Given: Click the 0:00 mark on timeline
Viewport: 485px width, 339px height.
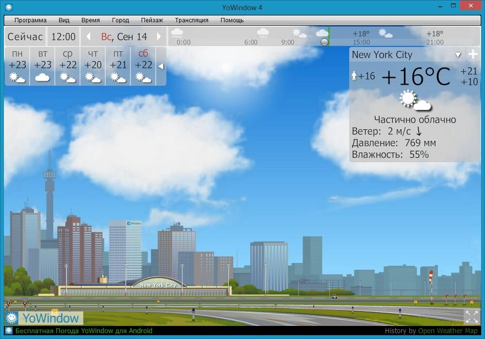Looking at the screenshot, I should point(183,42).
